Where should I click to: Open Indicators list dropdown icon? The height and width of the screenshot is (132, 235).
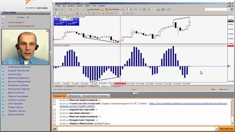(x=158, y=10)
